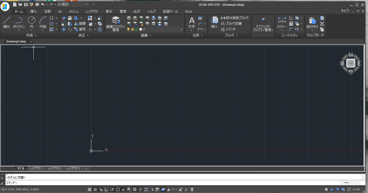Click the TOP face of view cube
The height and width of the screenshot is (193, 368).
[351, 63]
